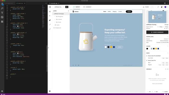
Task: Zoom out with the minus in the bottom bar
Action: [147, 92]
